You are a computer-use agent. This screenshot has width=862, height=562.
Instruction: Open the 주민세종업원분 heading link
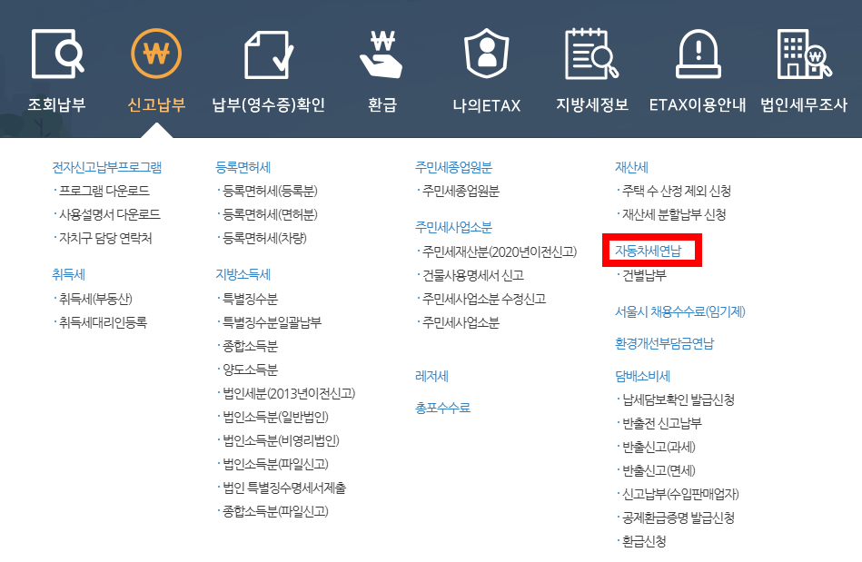[x=453, y=167]
